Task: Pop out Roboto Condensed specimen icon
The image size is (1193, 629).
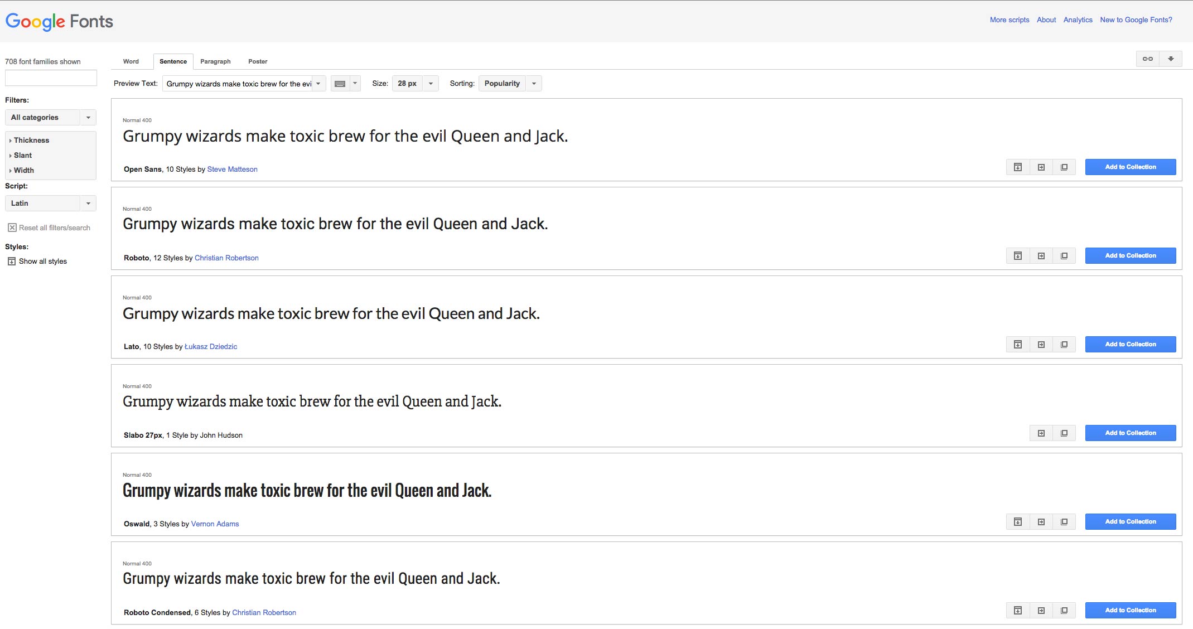Action: click(1064, 611)
